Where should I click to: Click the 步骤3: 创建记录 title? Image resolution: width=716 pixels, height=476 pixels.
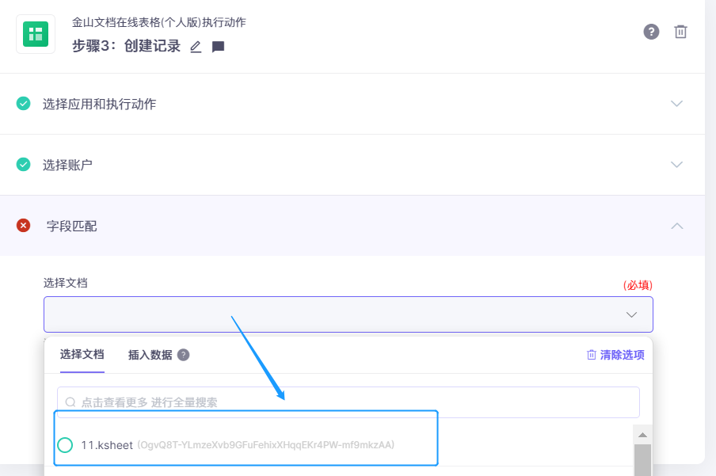click(x=126, y=46)
